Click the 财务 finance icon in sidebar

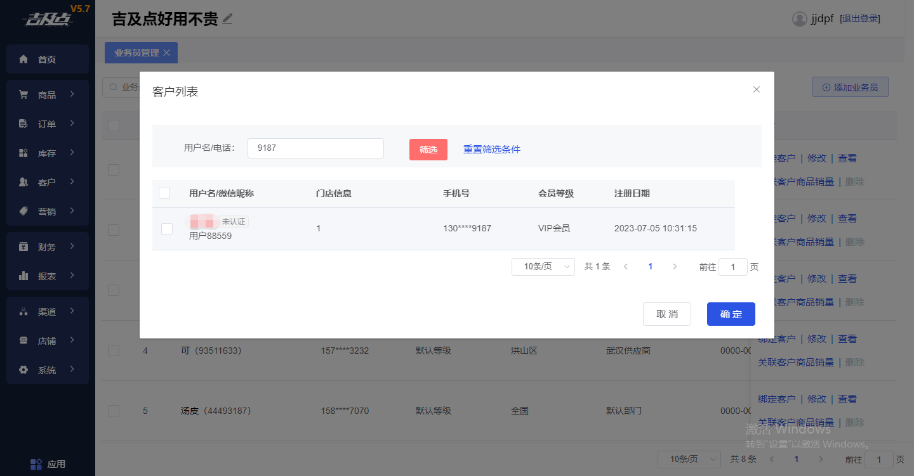tap(23, 247)
